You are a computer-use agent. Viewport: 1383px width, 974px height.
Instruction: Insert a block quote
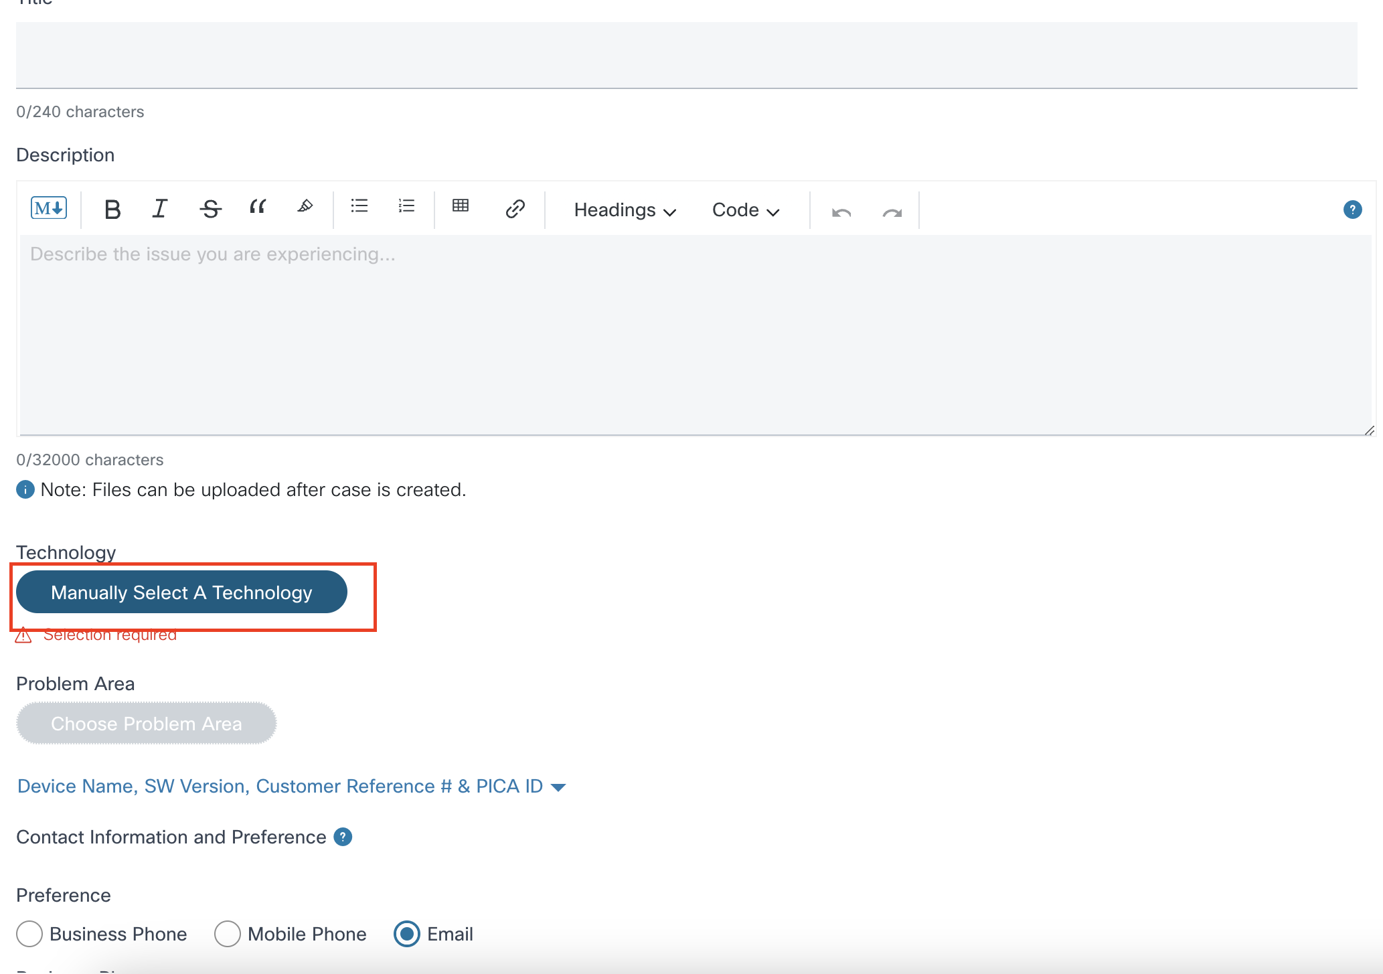(x=257, y=207)
